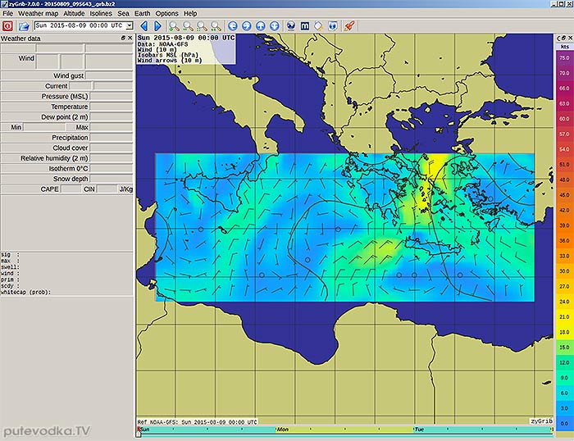The image size is (574, 441).
Task: Click the CAPE value field
Action: (71, 189)
